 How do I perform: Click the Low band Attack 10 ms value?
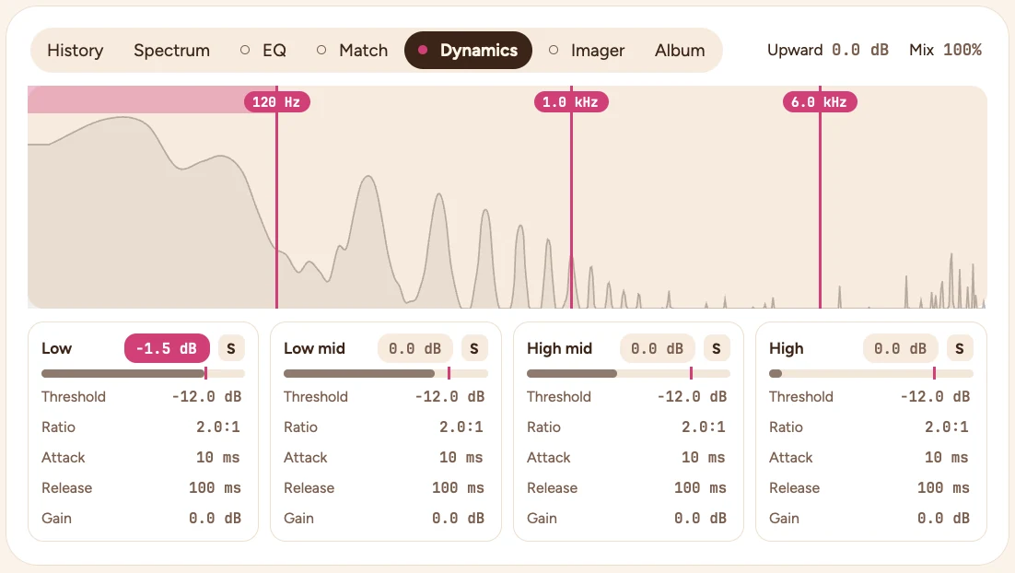pyautogui.click(x=218, y=457)
